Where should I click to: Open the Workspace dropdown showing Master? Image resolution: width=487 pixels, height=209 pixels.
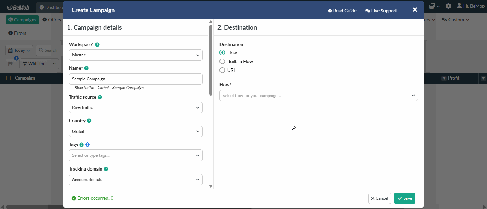pyautogui.click(x=135, y=55)
